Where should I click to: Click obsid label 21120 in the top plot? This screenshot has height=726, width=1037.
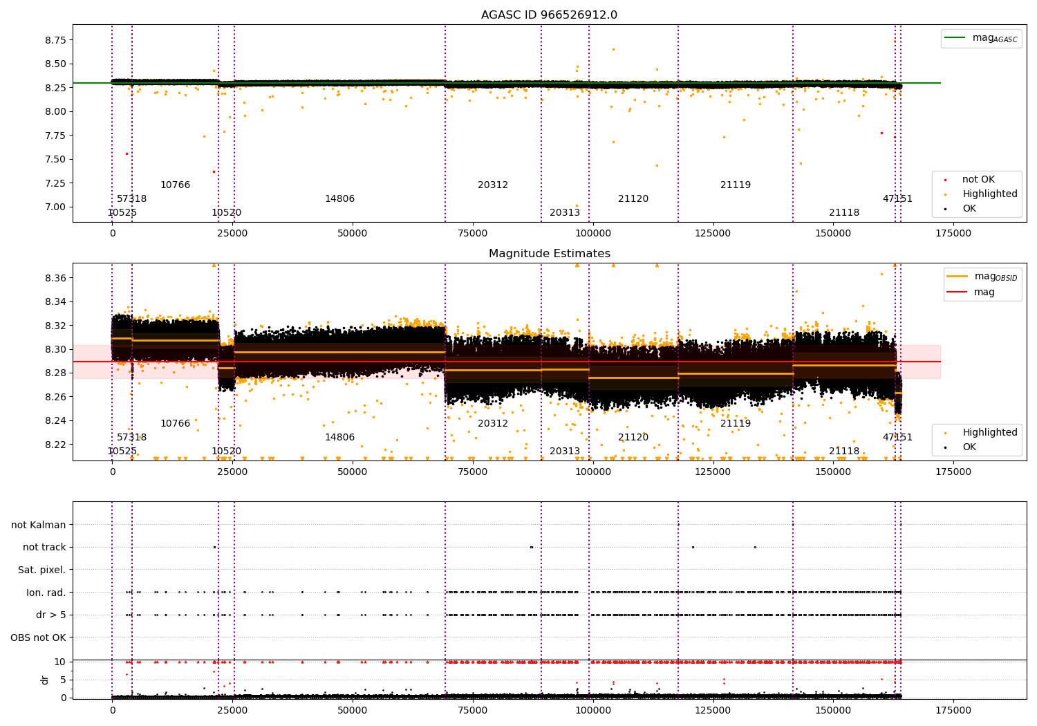click(x=633, y=199)
